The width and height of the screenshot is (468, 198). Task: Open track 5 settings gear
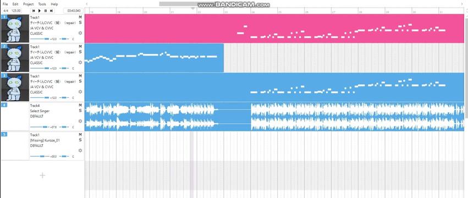80,151
